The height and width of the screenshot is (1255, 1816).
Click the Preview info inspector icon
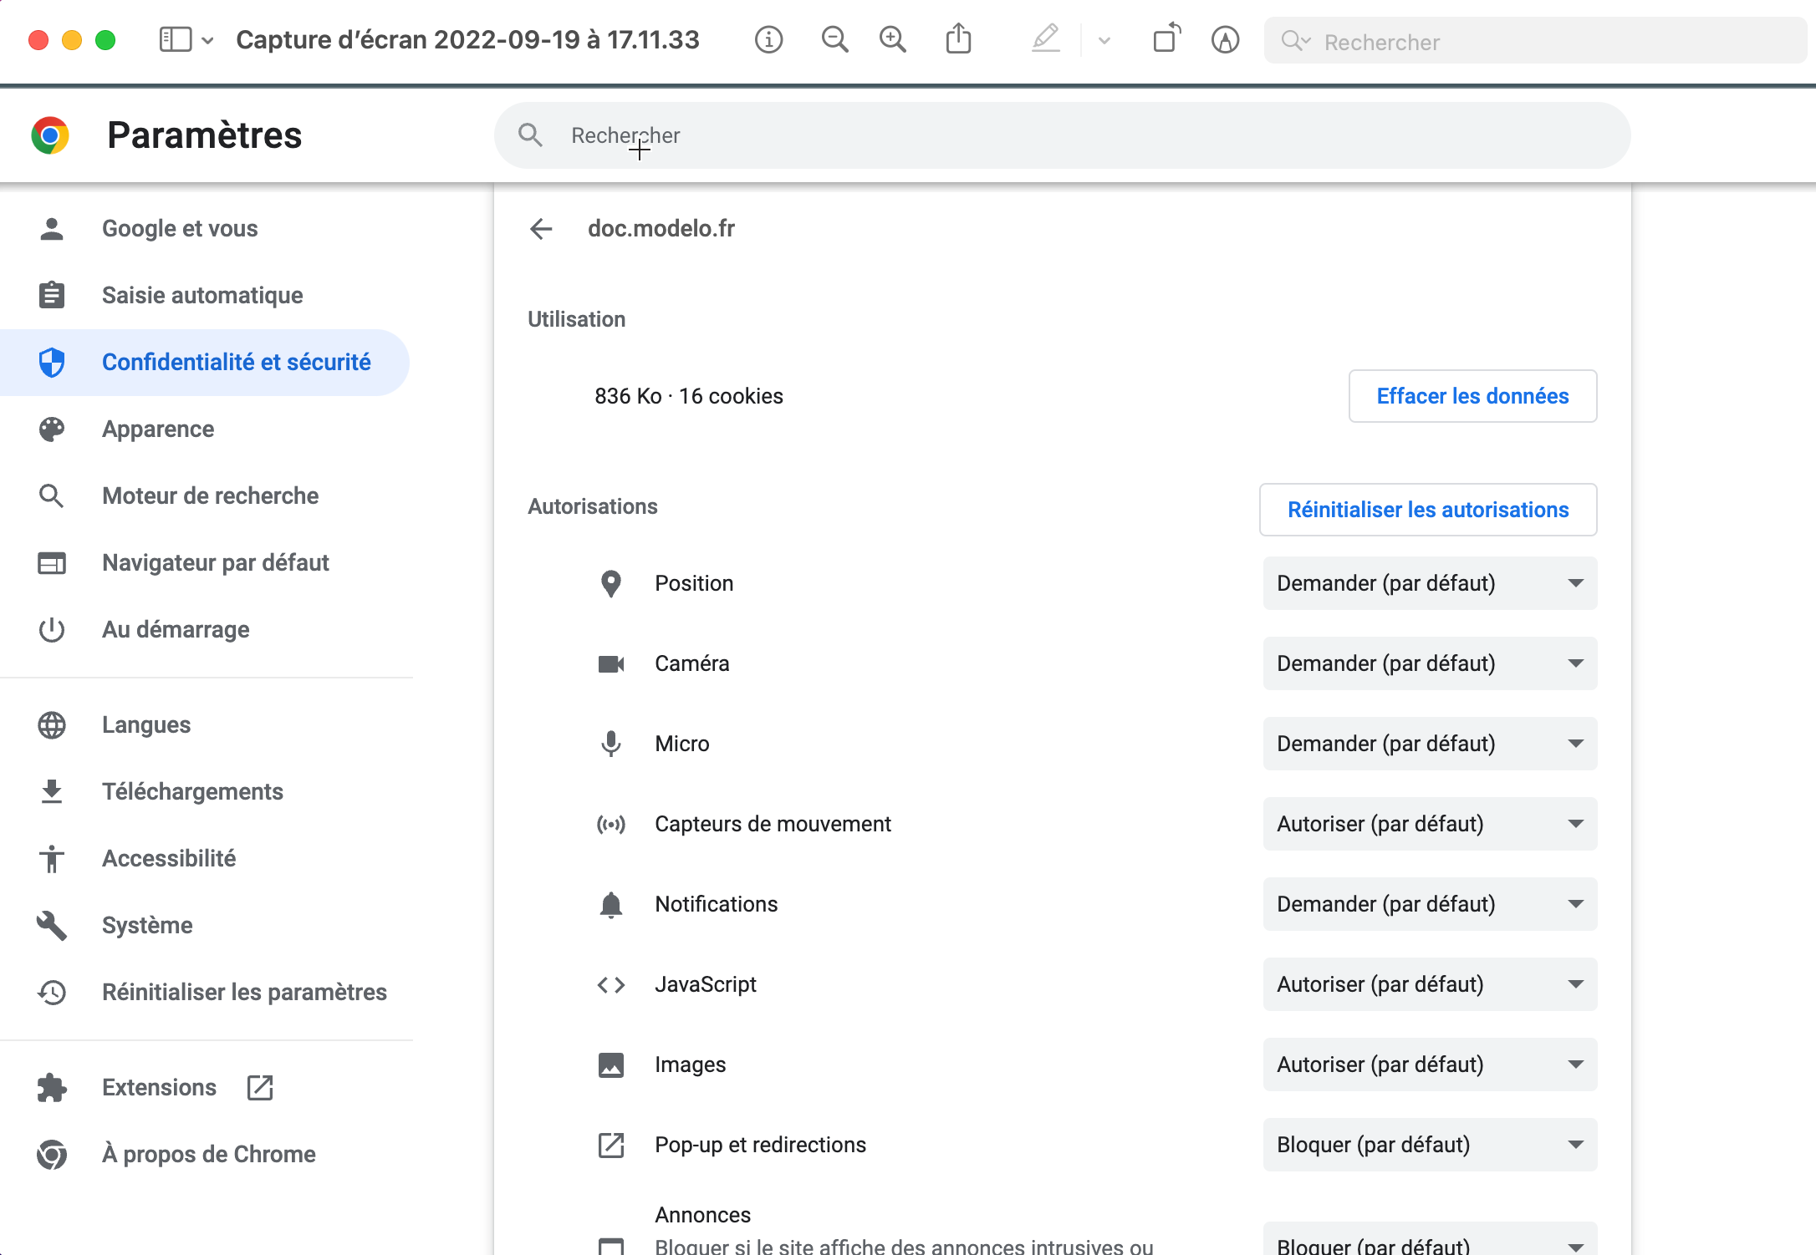point(768,39)
